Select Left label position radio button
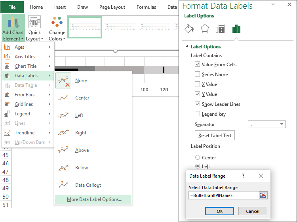 click(198, 166)
